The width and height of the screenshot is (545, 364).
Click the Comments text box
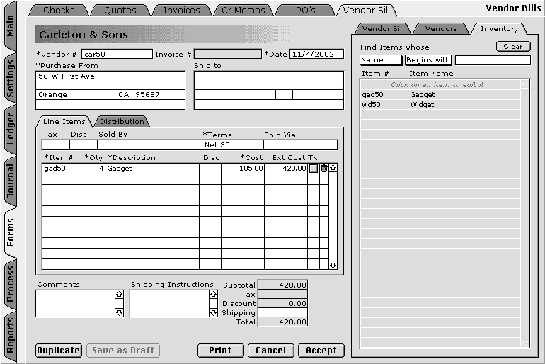click(x=76, y=304)
